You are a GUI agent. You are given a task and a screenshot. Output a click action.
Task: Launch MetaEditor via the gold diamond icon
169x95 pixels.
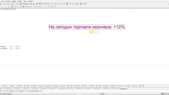pyautogui.click(x=31, y=4)
